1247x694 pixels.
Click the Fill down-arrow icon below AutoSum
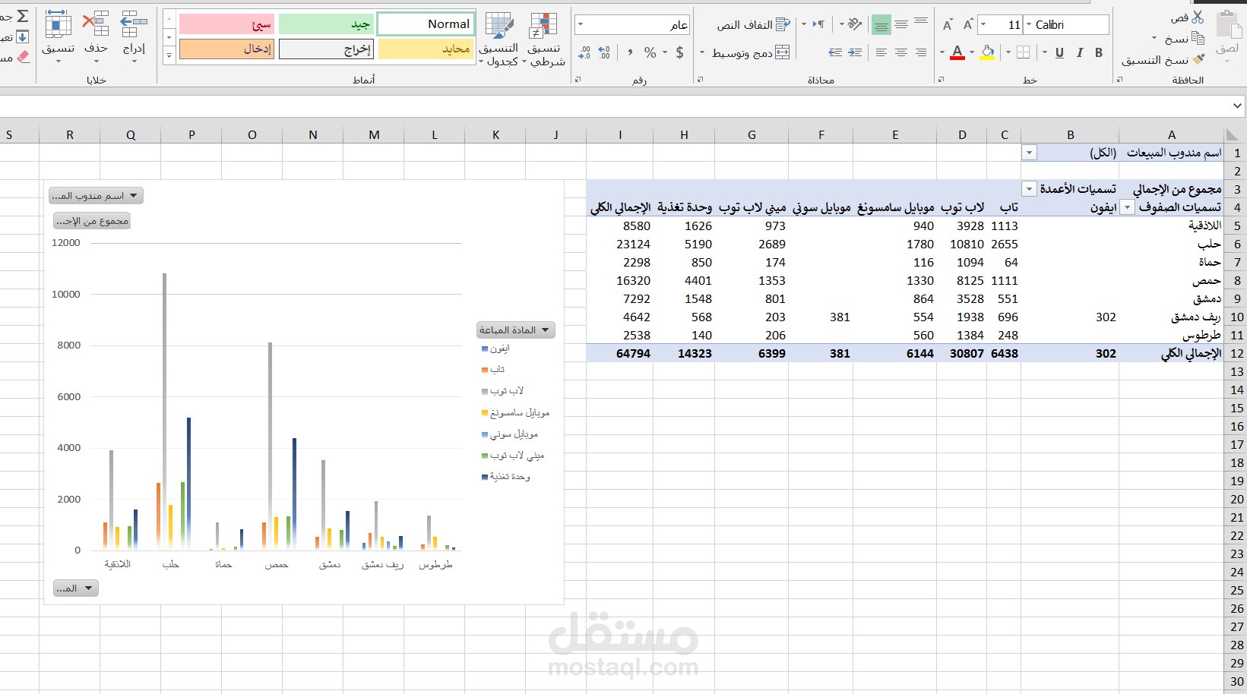click(x=22, y=36)
